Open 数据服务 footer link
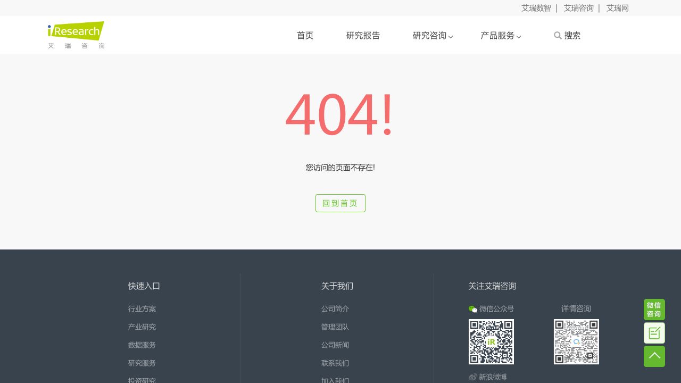Viewport: 681px width, 383px height. 142,345
